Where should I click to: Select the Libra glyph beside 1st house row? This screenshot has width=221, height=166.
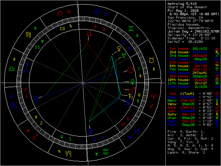click(217, 49)
